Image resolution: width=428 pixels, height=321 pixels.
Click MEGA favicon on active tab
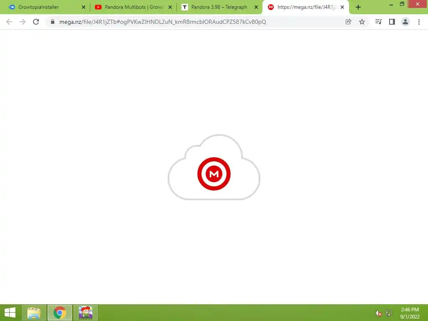tap(271, 8)
